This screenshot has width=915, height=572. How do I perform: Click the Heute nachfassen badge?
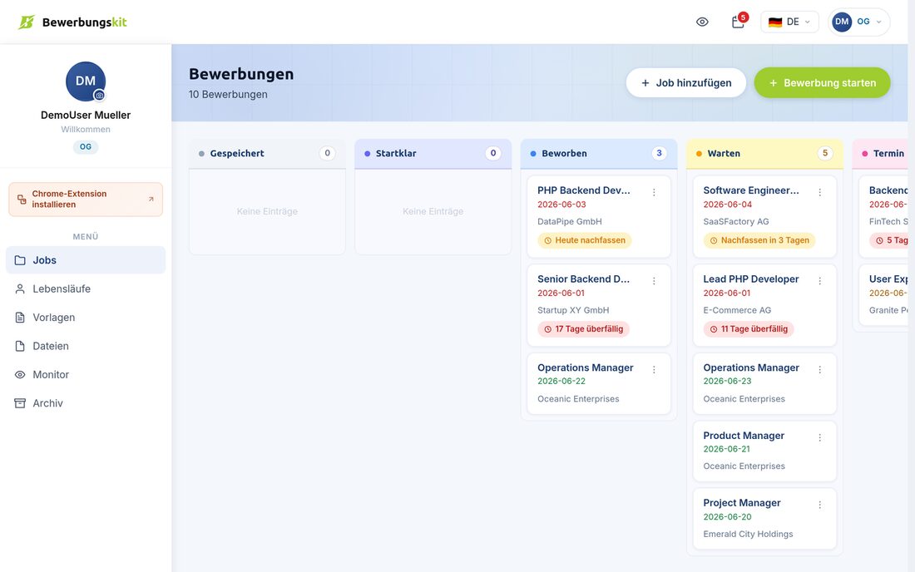(584, 240)
